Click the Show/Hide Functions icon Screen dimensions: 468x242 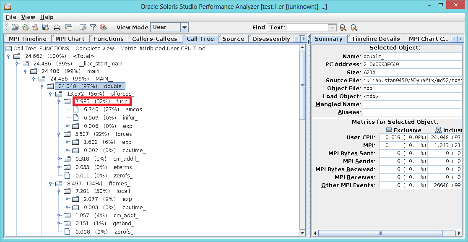tap(103, 27)
